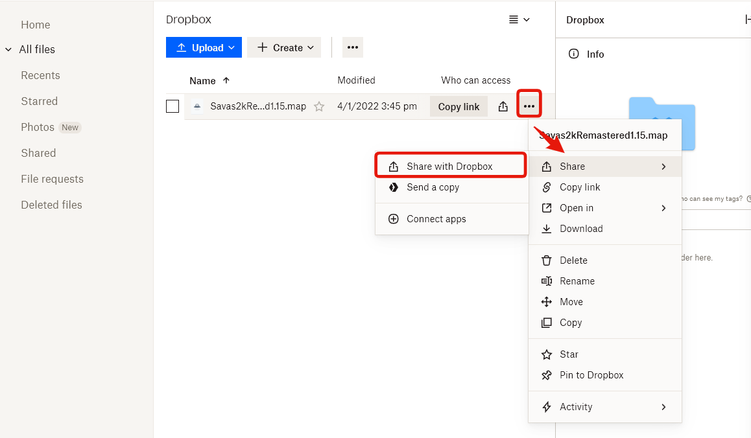This screenshot has width=751, height=438.
Task: Click the Who can access column header
Action: click(x=475, y=80)
